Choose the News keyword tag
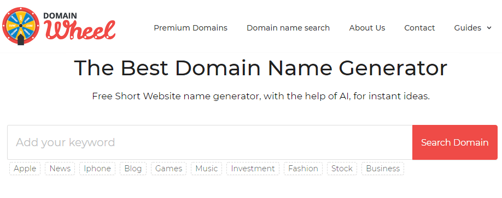This screenshot has height=198, width=502. tap(60, 169)
